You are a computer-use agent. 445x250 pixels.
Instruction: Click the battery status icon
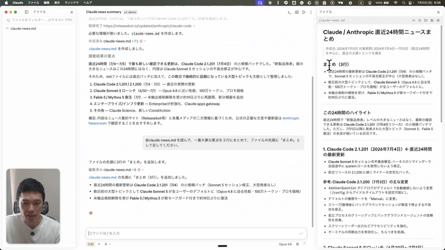click(382, 3)
